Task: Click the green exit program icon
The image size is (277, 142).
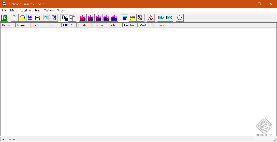Action: point(4,18)
